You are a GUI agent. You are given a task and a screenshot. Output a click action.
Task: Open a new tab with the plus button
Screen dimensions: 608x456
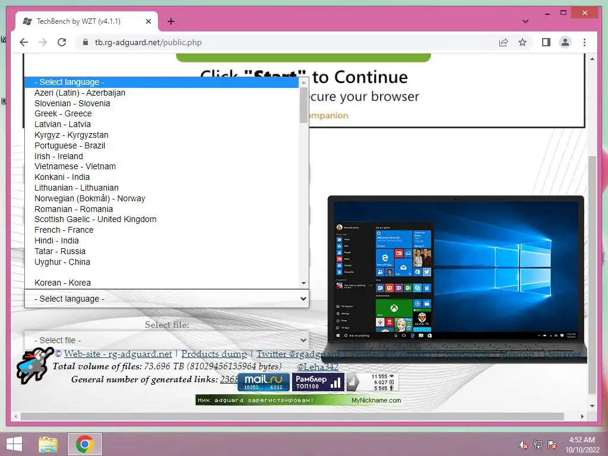click(171, 21)
